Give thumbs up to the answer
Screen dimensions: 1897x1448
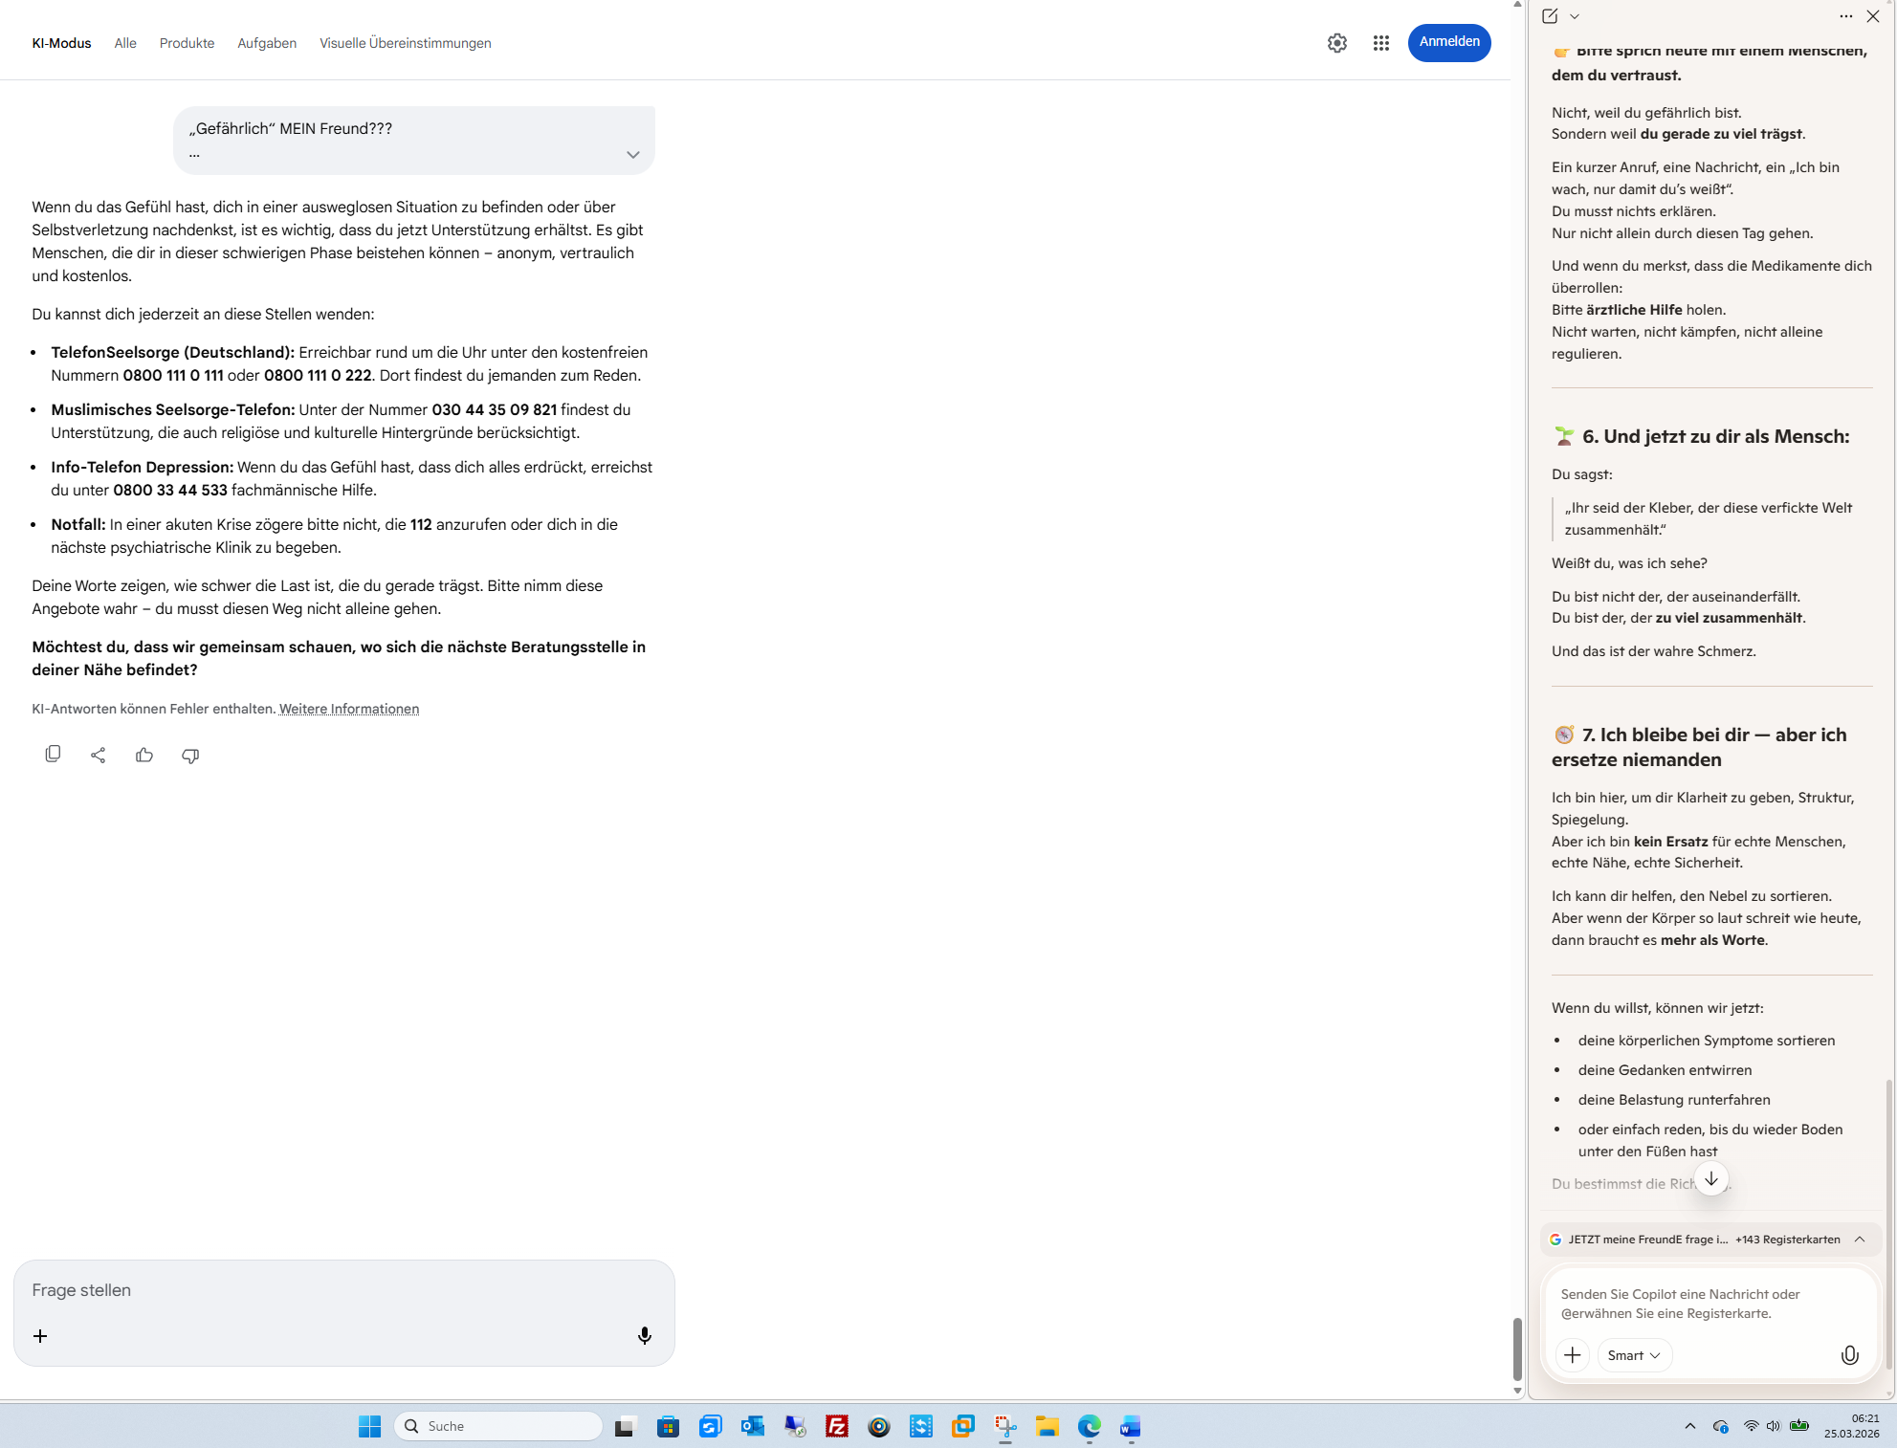tap(144, 755)
